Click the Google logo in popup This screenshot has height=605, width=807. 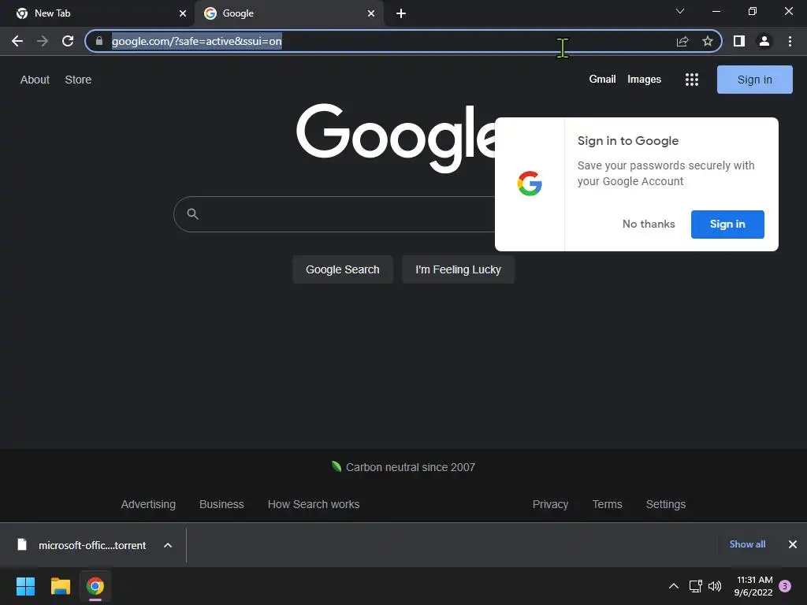pos(530,184)
